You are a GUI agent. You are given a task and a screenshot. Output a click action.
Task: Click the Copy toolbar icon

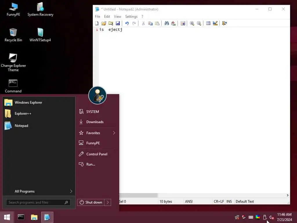[x=150, y=23]
